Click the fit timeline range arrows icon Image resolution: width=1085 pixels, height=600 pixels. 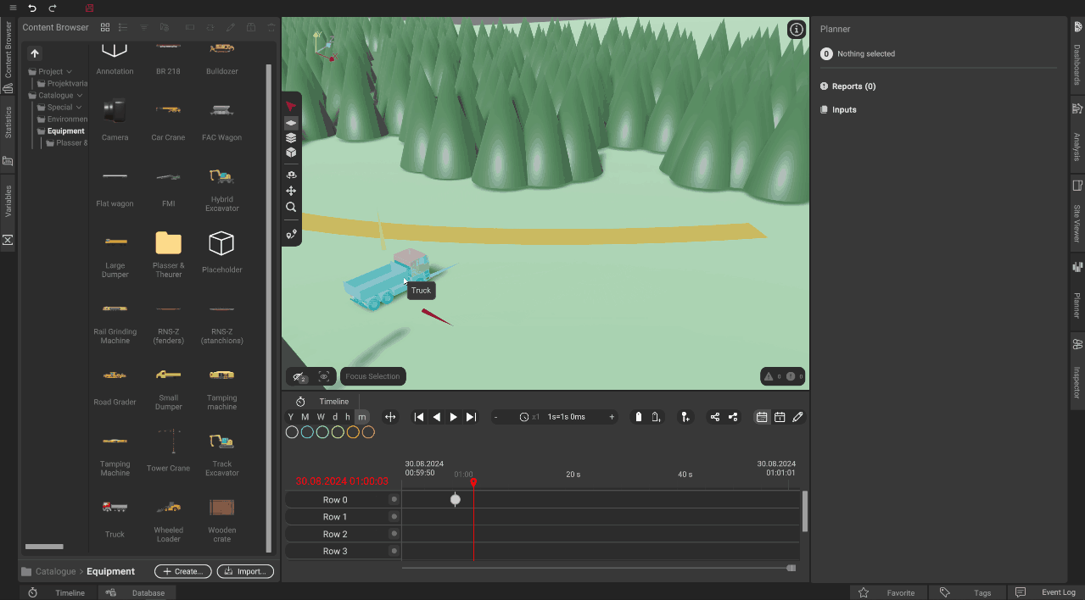(x=390, y=417)
